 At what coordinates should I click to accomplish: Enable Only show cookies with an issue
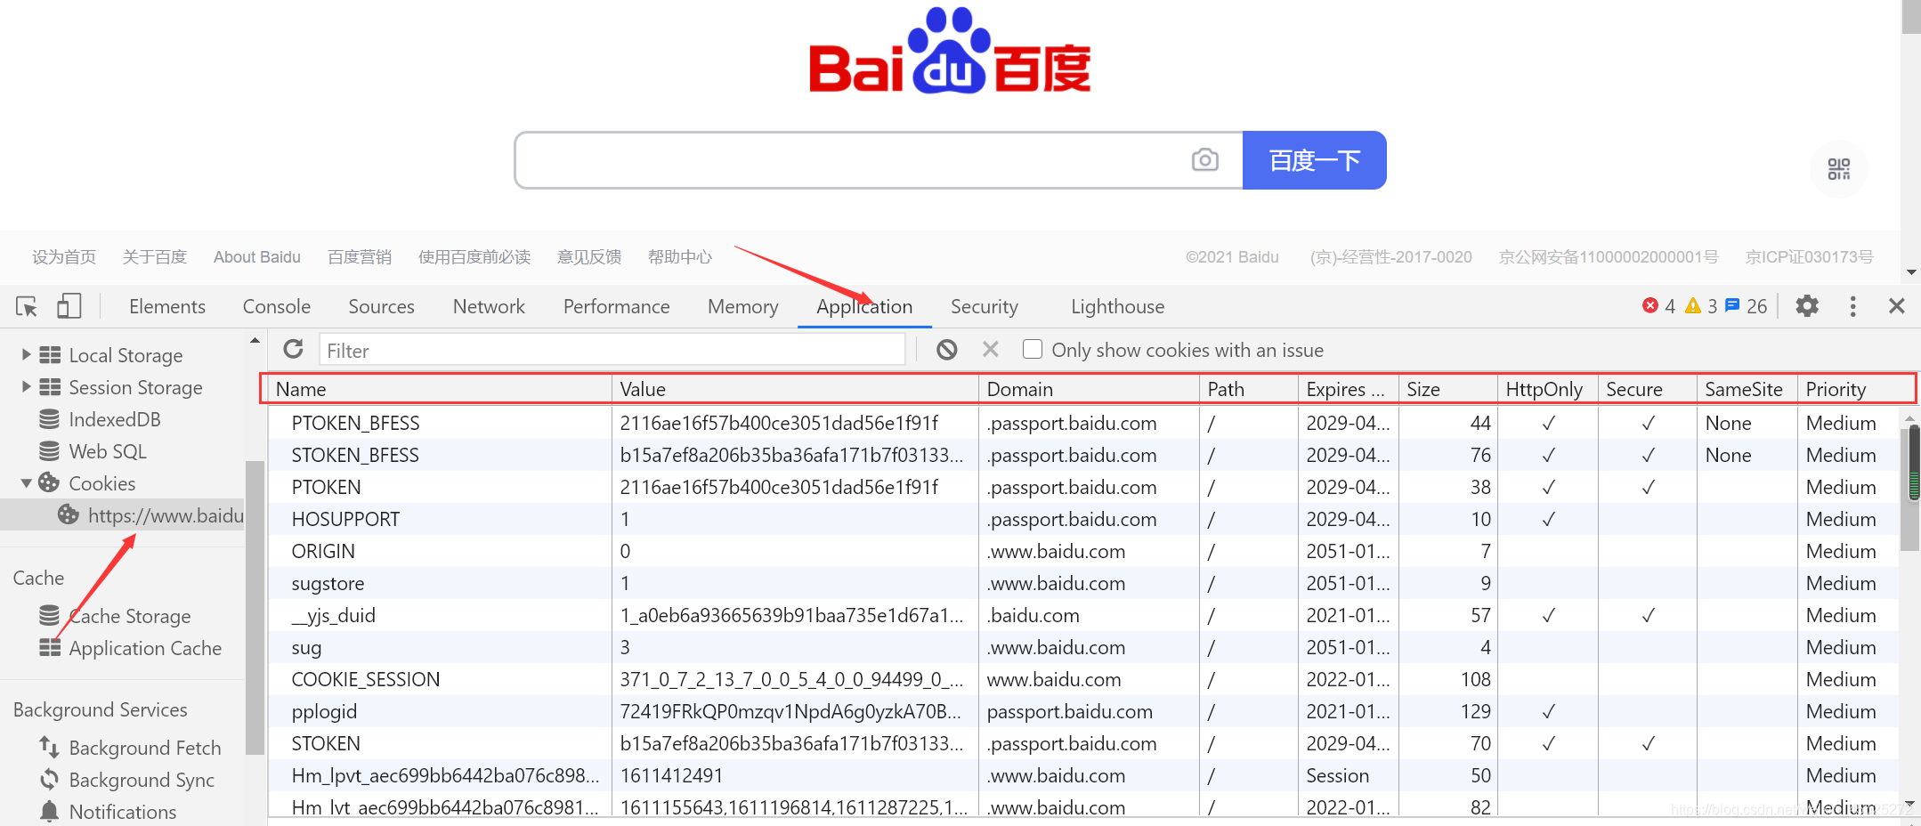pyautogui.click(x=1033, y=349)
